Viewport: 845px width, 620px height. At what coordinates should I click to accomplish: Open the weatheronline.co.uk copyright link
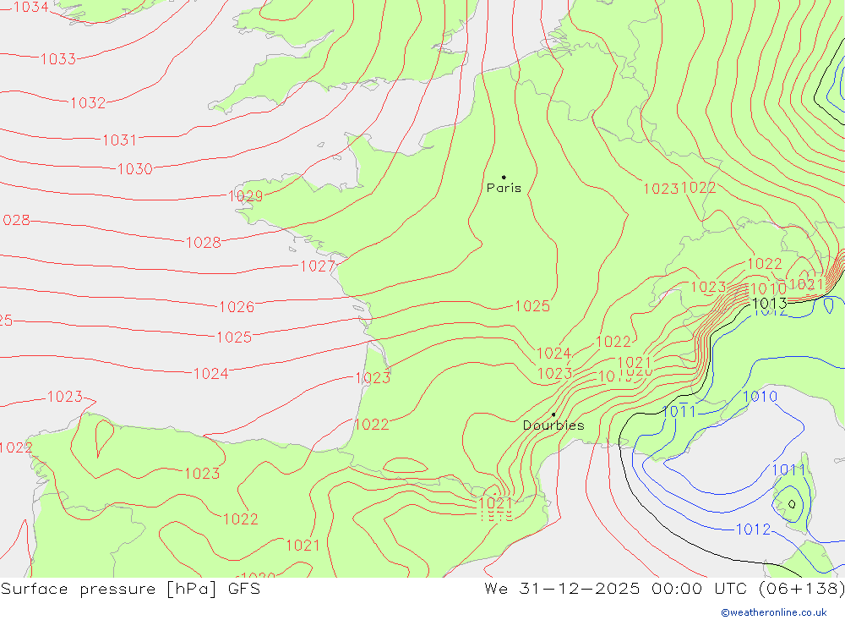(x=774, y=612)
